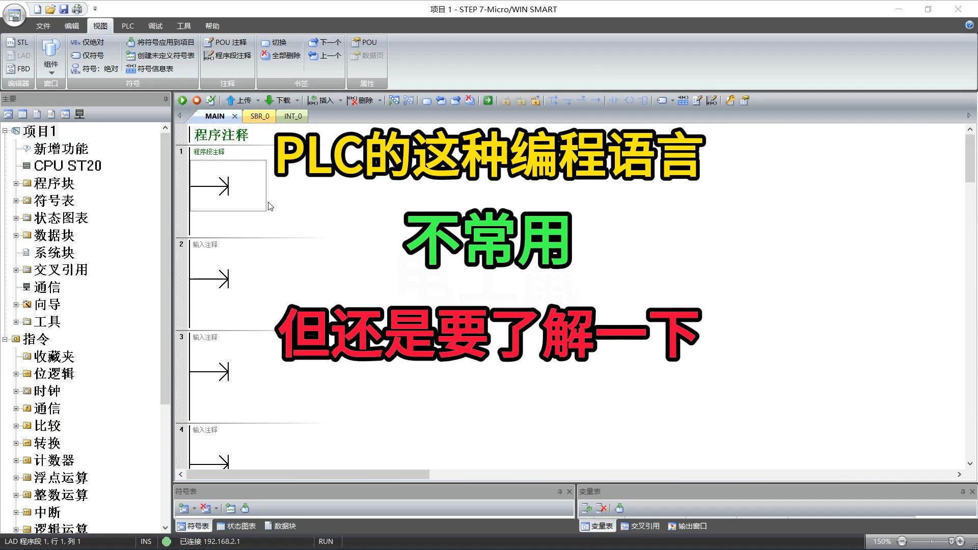Image resolution: width=978 pixels, height=550 pixels.
Task: Expand the 程序块 tree node
Action: tap(16, 183)
